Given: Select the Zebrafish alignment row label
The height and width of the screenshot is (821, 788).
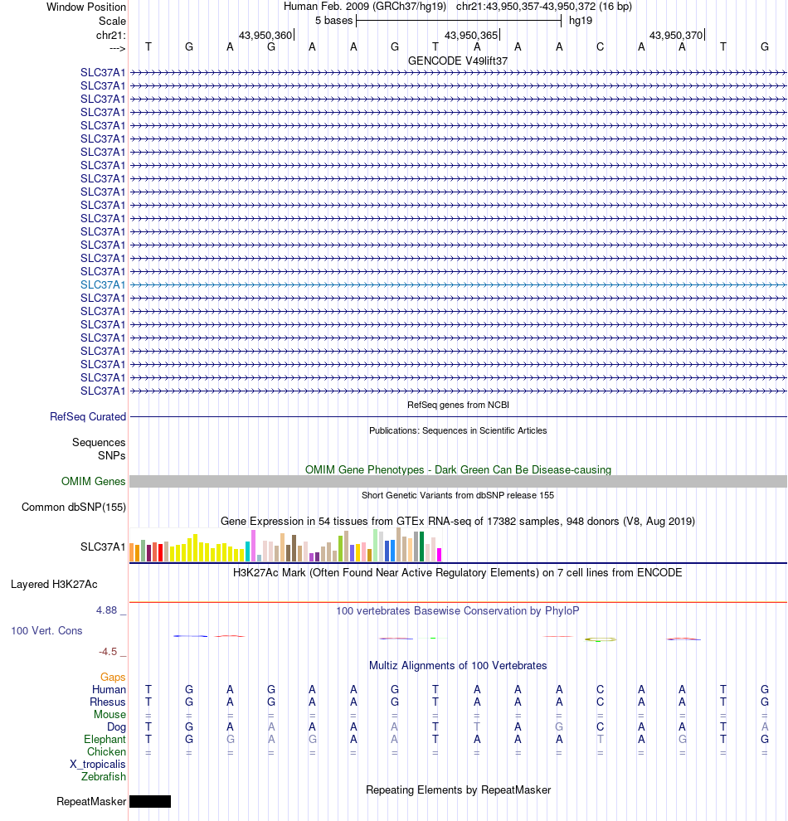Looking at the screenshot, I should coord(104,776).
